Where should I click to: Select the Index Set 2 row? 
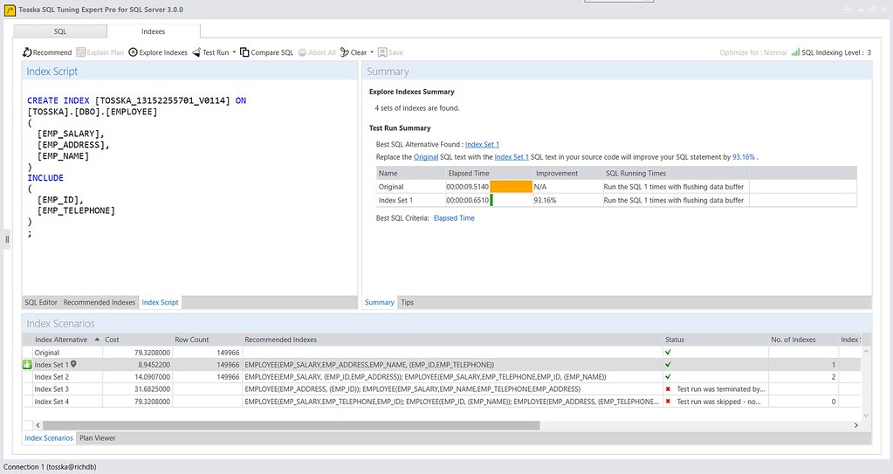point(442,377)
